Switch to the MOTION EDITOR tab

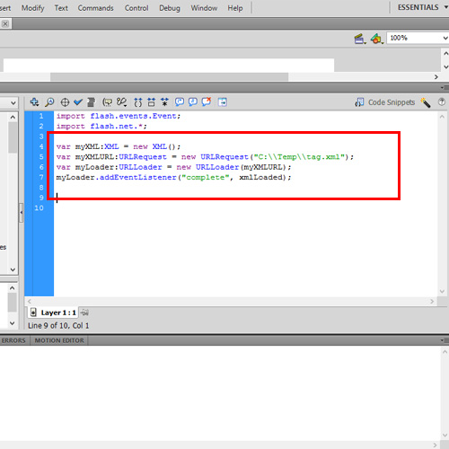[x=59, y=340]
